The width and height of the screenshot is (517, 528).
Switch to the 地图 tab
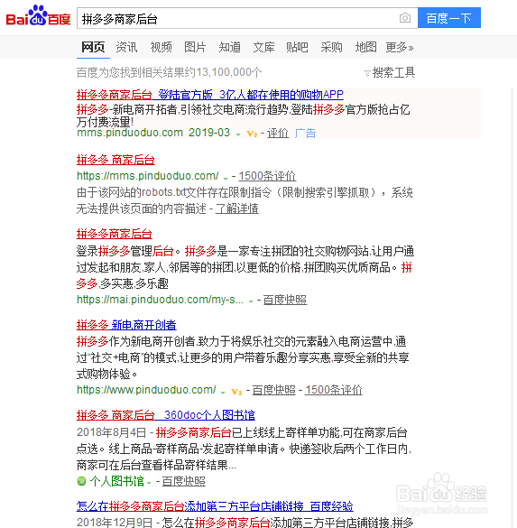pos(366,47)
